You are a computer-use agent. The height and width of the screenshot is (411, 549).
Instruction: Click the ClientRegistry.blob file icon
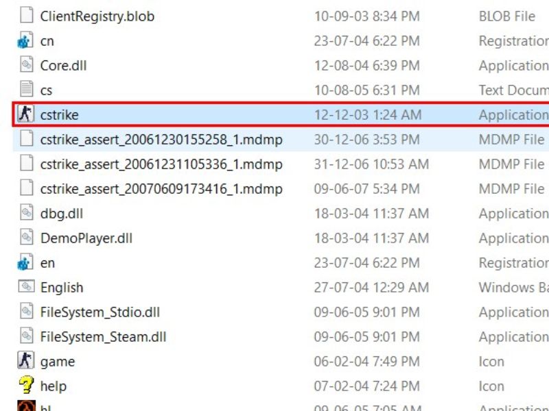click(26, 16)
